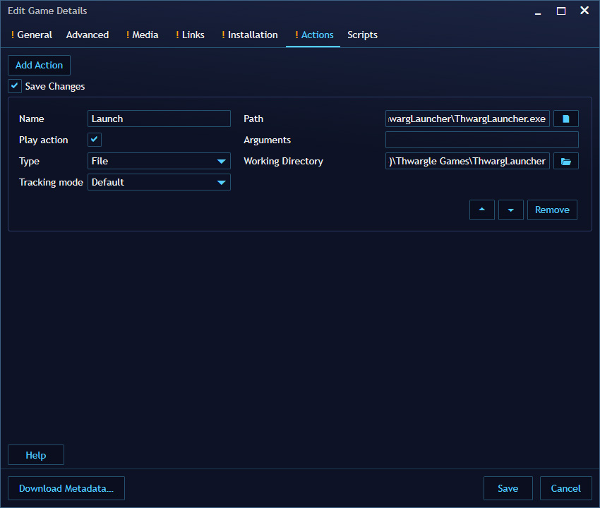
Task: Start the Download Metadata process
Action: click(66, 488)
